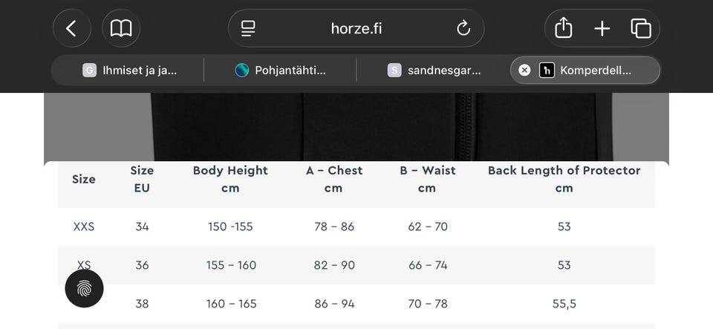
Task: Click the A - Chest cm header
Action: (333, 179)
